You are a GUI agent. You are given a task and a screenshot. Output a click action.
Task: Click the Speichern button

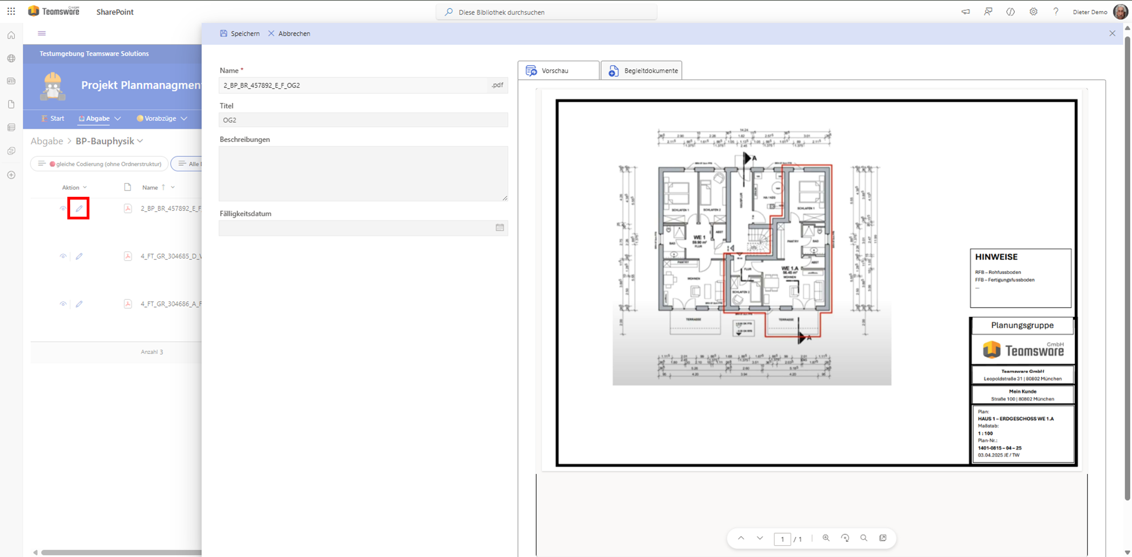click(x=239, y=34)
